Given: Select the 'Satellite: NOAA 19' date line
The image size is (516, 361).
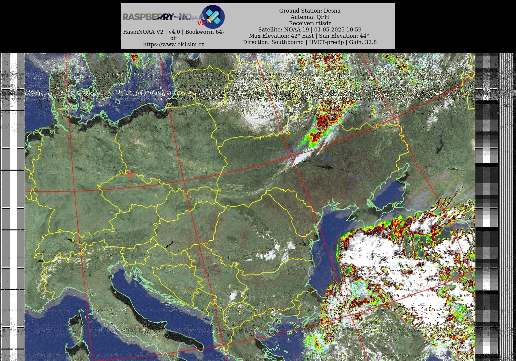Looking at the screenshot, I should (310, 29).
